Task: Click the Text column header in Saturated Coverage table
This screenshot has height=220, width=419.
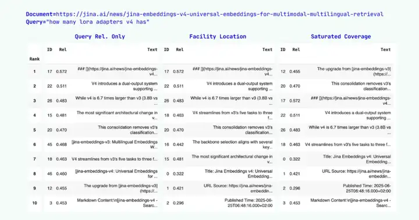Action: click(386, 49)
